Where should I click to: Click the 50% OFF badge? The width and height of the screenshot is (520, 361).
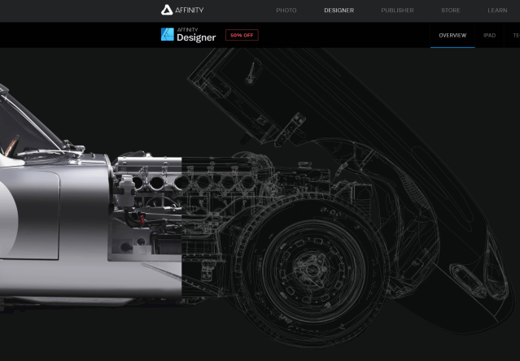(x=242, y=35)
